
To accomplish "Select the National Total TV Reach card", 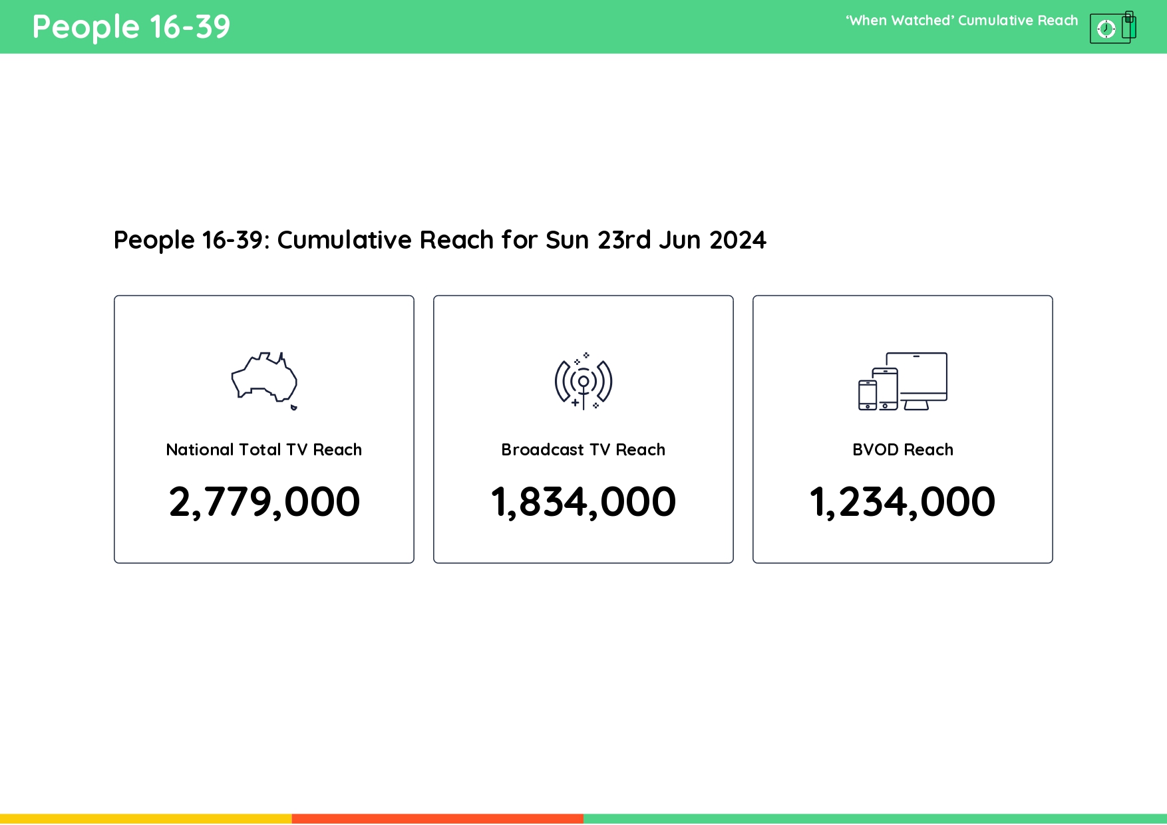I will [x=263, y=429].
